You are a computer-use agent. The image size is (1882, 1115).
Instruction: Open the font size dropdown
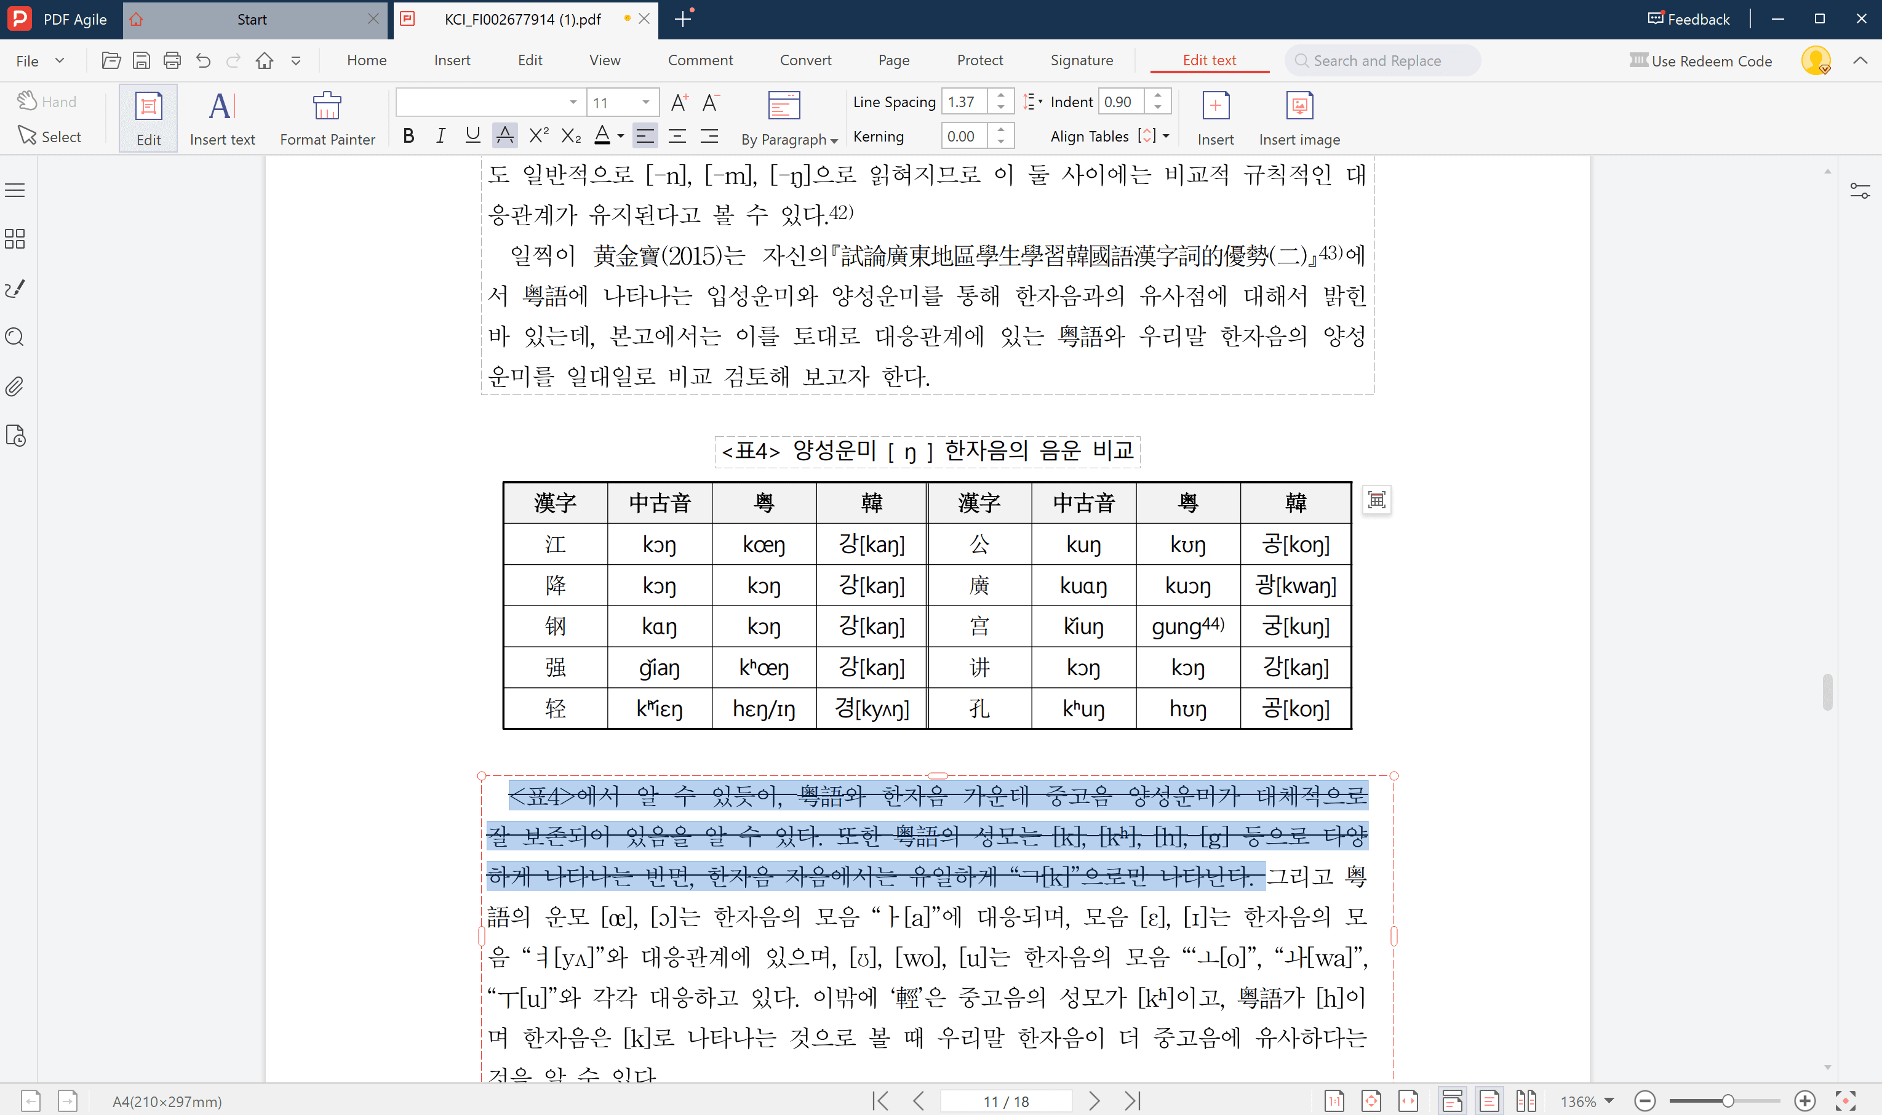click(646, 102)
